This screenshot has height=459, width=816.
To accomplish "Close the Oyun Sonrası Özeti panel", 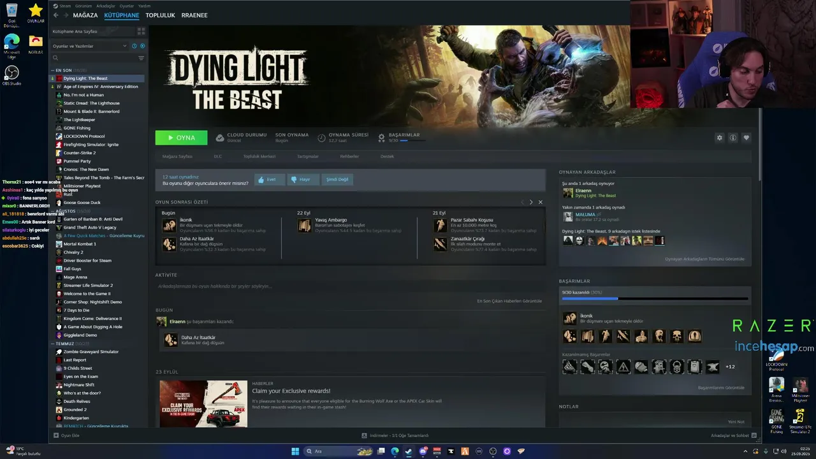I will pyautogui.click(x=541, y=202).
